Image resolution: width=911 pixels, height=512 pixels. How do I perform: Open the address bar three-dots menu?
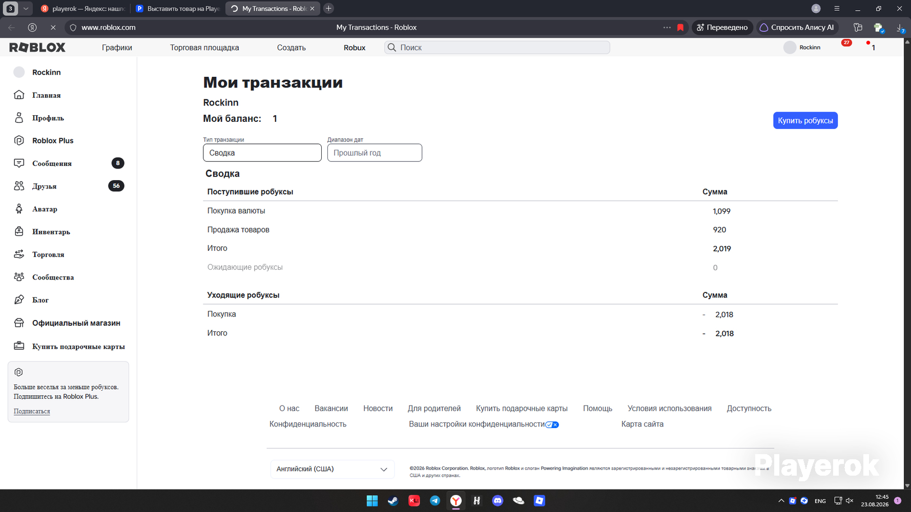(x=667, y=28)
